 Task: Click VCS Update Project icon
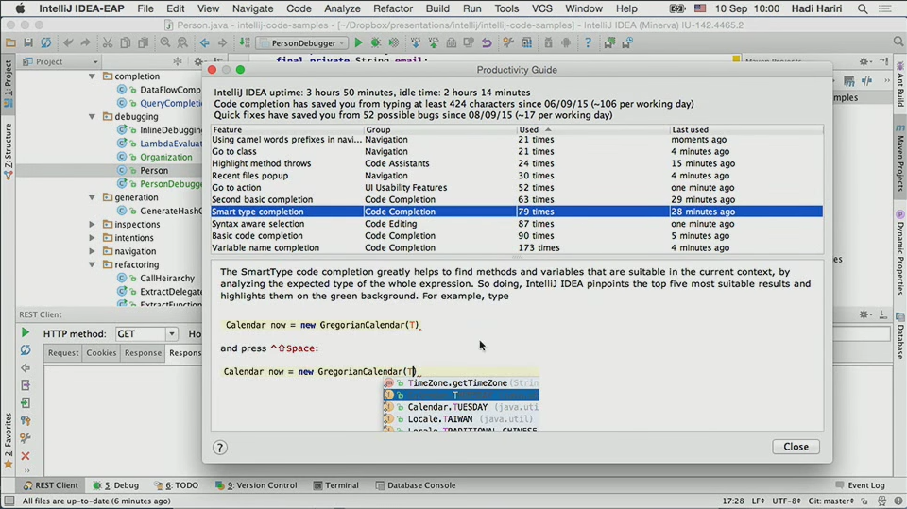[x=416, y=42]
